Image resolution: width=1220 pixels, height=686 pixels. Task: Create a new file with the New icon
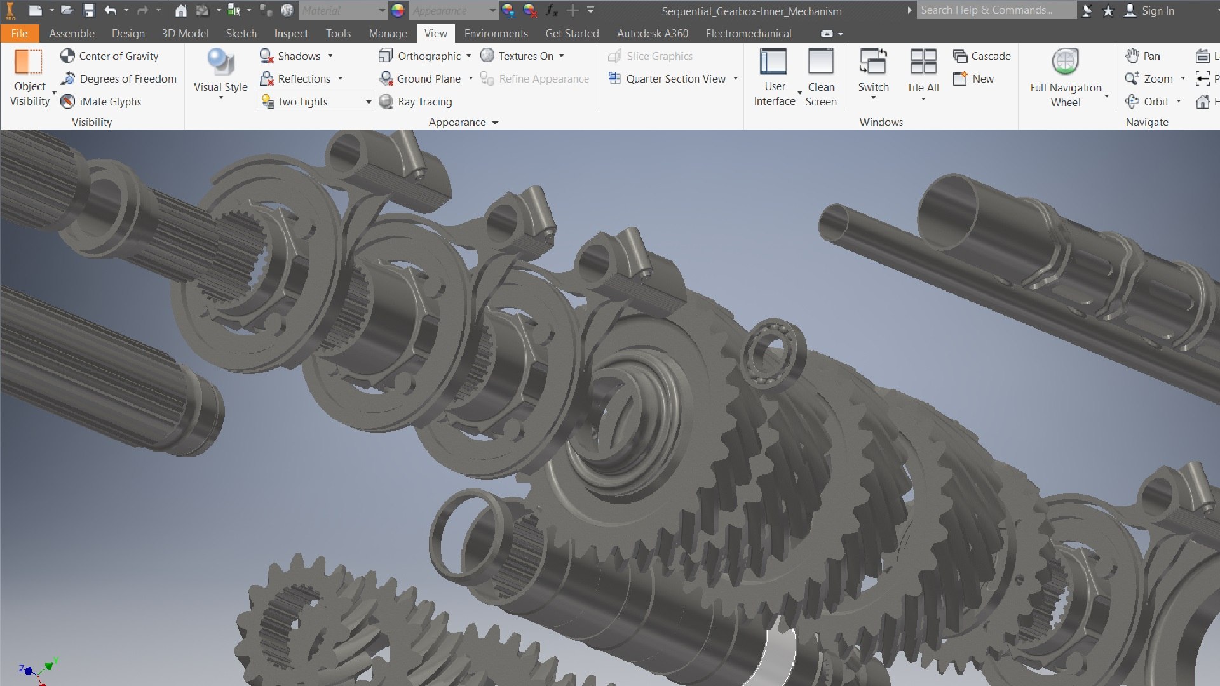click(36, 10)
